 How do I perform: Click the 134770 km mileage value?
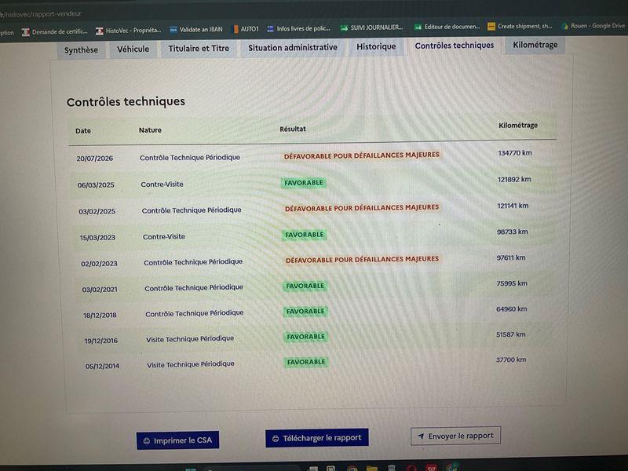coord(515,153)
